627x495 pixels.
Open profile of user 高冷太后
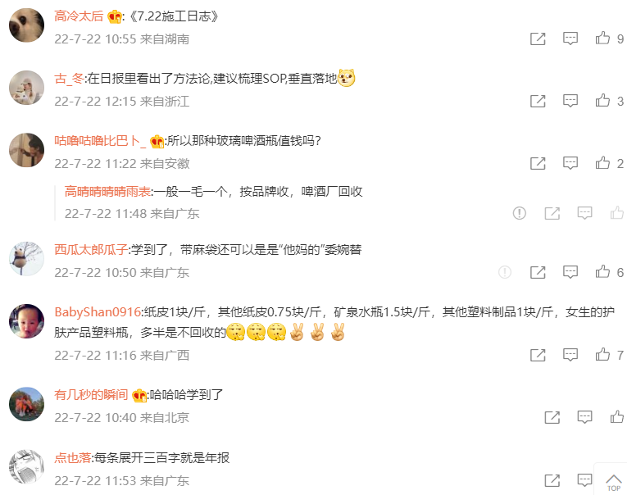(79, 16)
